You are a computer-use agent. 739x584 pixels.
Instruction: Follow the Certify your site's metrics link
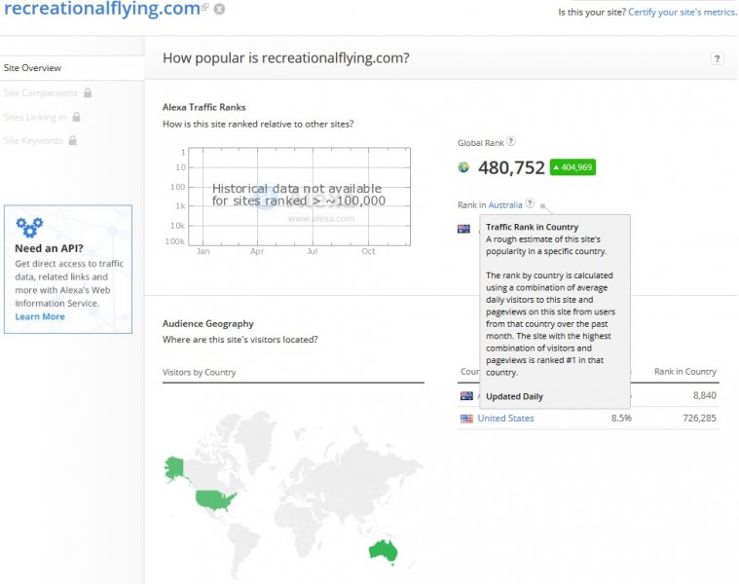click(683, 13)
